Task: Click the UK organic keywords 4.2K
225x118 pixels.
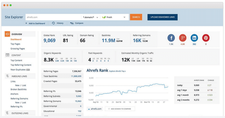Action: [x=62, y=61]
